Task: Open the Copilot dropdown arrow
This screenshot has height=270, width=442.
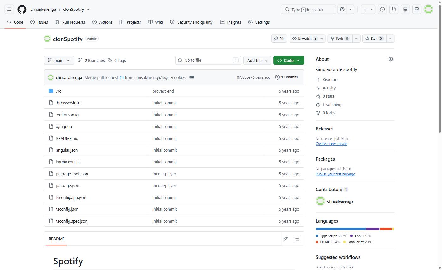Action: click(x=350, y=9)
